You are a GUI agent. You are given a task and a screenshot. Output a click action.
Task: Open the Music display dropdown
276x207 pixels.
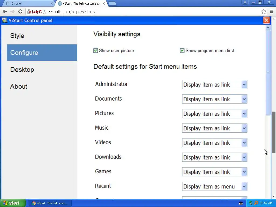(x=215, y=128)
